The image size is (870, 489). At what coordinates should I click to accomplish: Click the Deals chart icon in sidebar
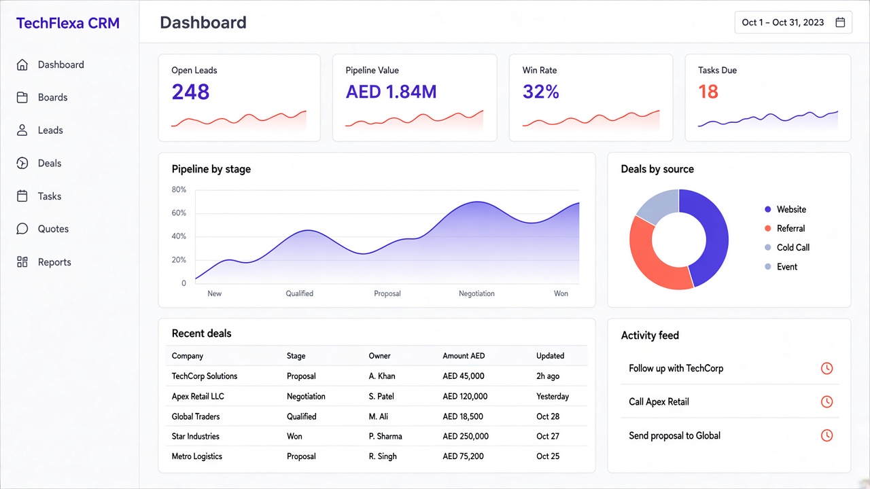pyautogui.click(x=22, y=163)
